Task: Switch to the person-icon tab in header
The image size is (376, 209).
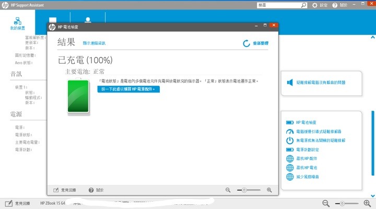Action: (x=88, y=20)
